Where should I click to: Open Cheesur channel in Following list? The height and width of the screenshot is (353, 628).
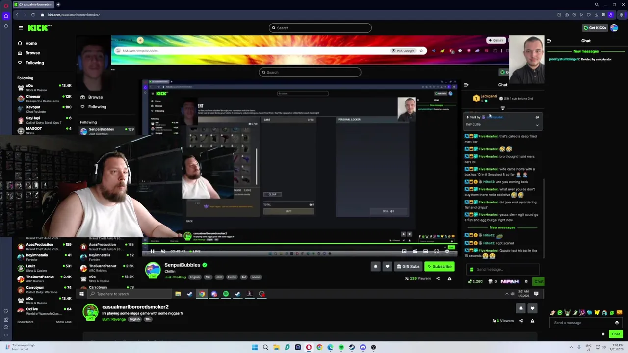[45, 99]
